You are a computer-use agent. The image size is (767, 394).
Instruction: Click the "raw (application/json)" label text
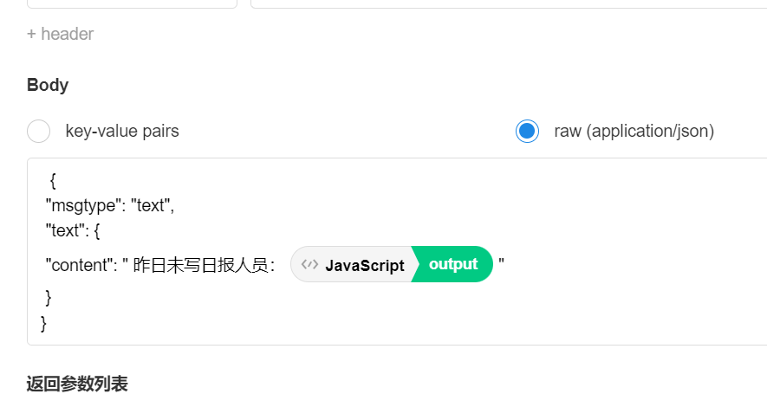[x=634, y=132]
